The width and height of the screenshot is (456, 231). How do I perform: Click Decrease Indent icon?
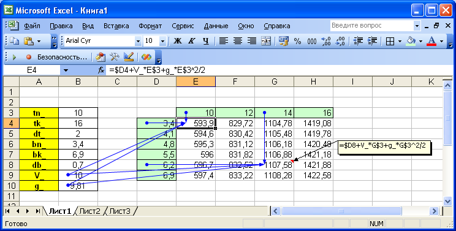point(358,41)
